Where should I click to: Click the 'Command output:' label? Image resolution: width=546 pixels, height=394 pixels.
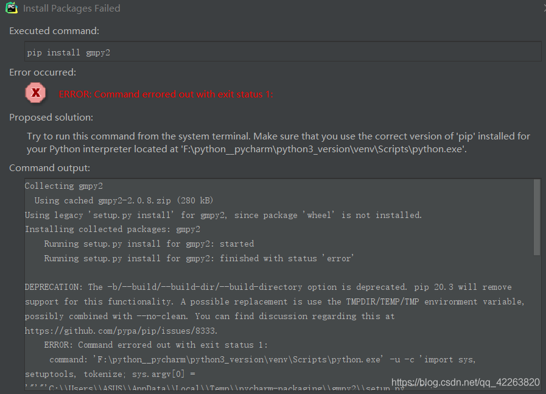[49, 168]
